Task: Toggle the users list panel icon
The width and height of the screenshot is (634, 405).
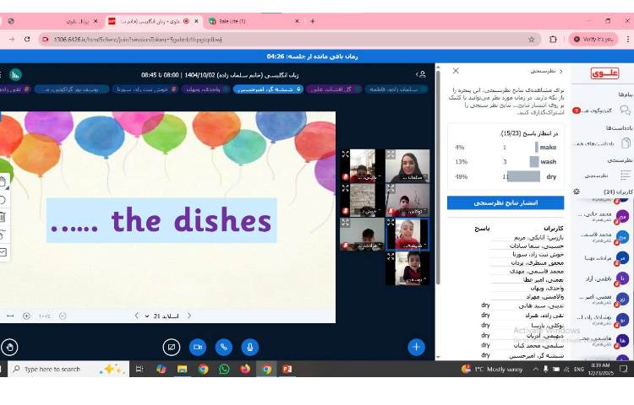Action: point(421,74)
